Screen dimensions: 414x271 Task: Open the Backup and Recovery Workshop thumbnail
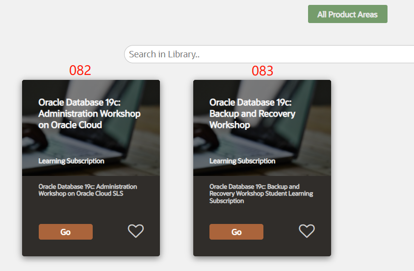(262, 128)
